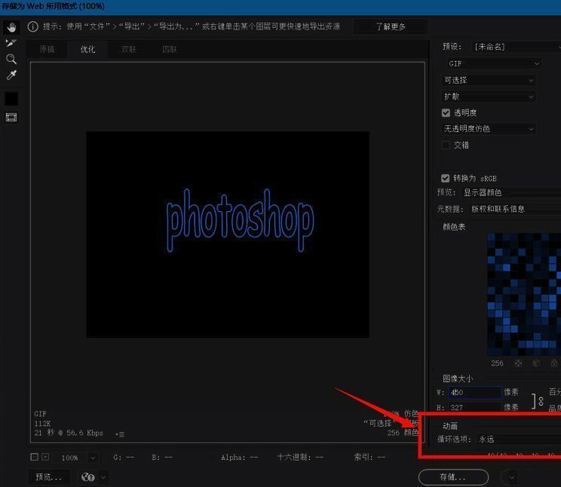Click the lock color icon under color table

pos(554,363)
